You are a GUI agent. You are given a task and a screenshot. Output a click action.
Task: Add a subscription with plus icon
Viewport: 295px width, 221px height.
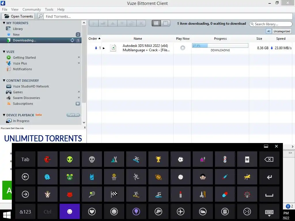pos(78,104)
